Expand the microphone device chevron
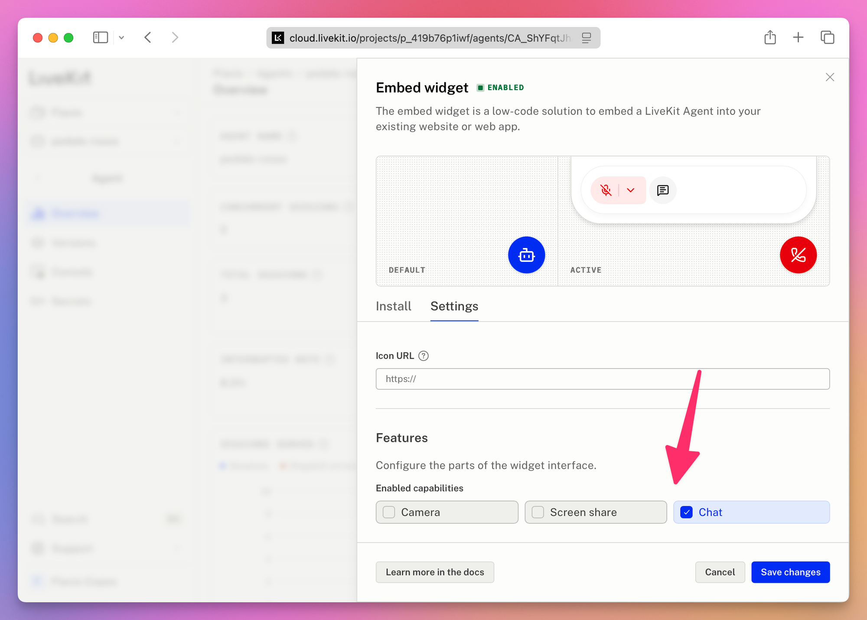Viewport: 867px width, 620px height. coord(631,190)
